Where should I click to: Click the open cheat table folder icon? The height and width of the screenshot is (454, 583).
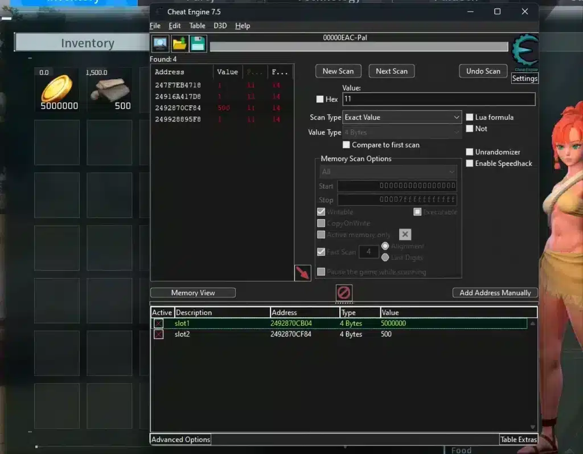[179, 43]
